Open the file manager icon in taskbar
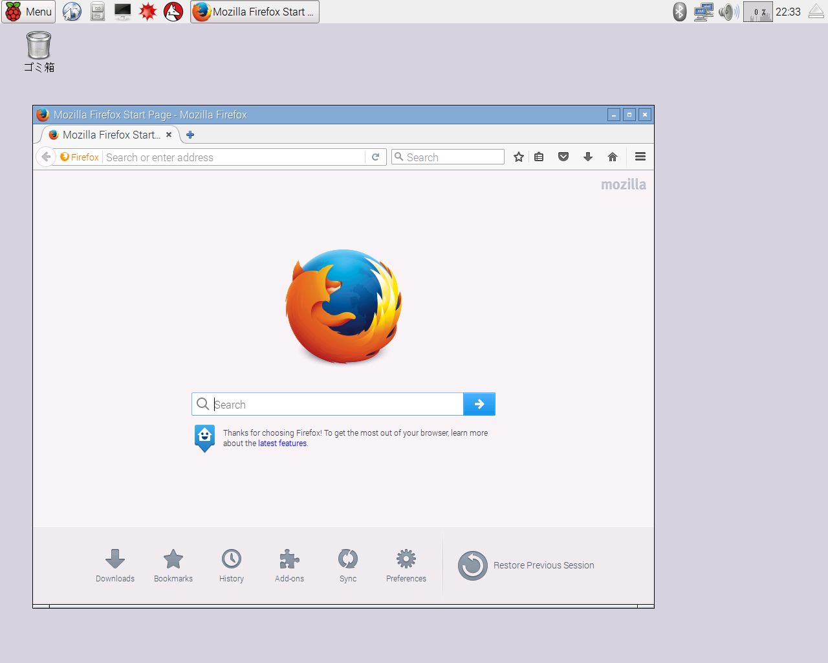The width and height of the screenshot is (828, 663). (x=98, y=12)
